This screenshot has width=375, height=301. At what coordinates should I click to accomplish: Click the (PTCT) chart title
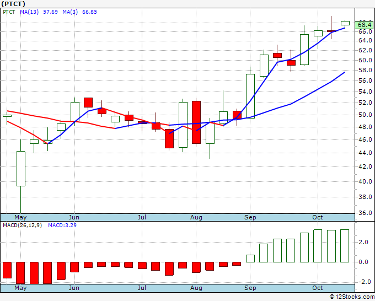click(x=13, y=4)
